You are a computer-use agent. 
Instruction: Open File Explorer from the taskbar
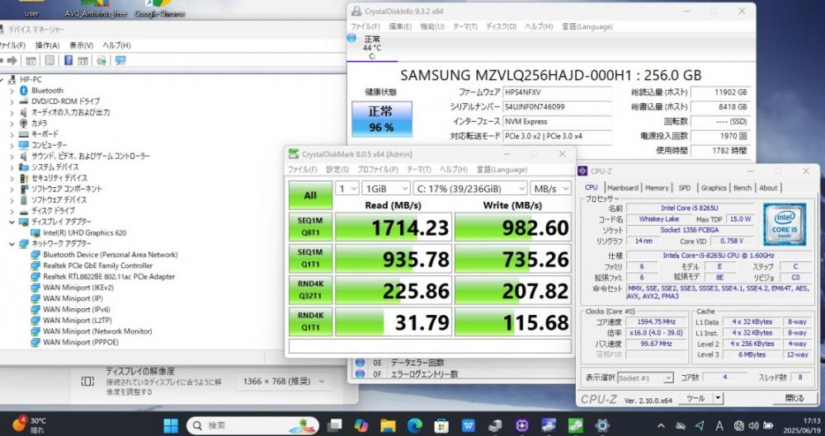[x=388, y=425]
